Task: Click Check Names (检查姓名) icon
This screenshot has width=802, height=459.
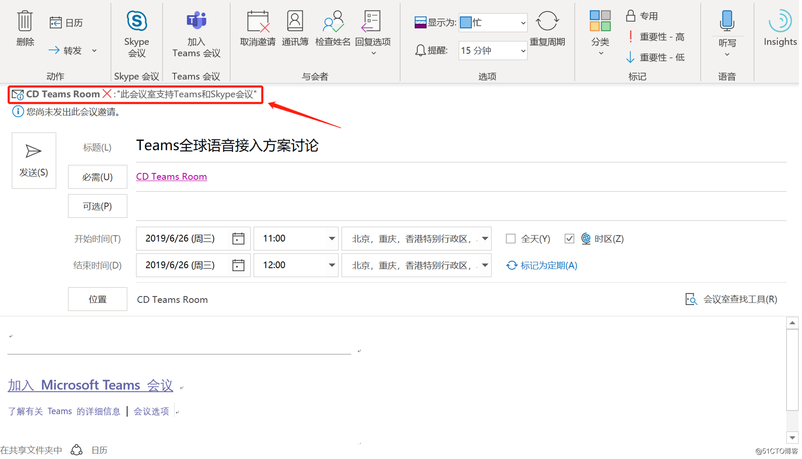Action: (333, 21)
